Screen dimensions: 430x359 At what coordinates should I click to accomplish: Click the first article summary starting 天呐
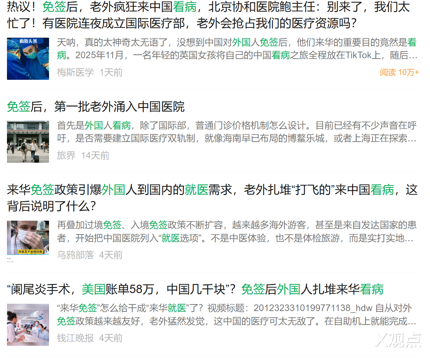pyautogui.click(x=237, y=49)
